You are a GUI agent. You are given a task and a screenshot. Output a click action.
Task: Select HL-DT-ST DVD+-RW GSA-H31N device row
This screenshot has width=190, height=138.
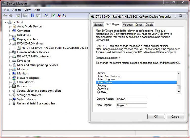coord(55,48)
